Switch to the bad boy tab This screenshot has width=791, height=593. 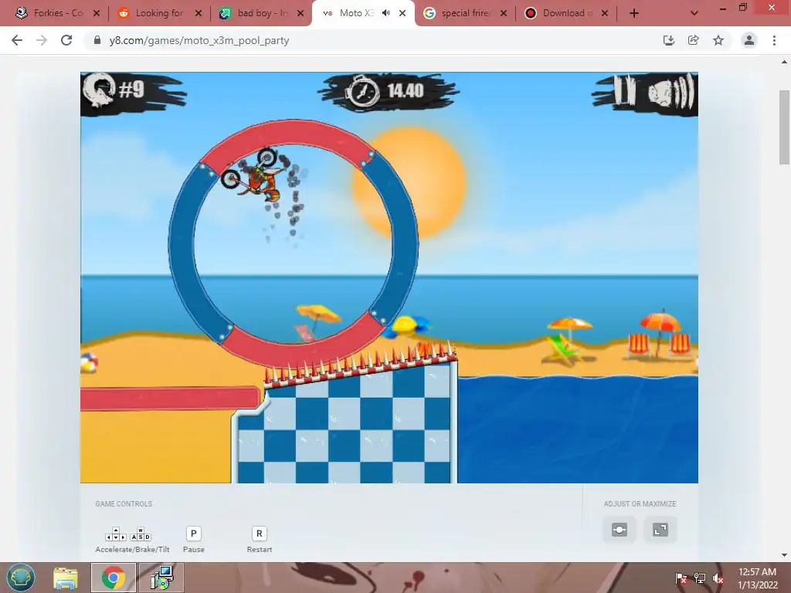pyautogui.click(x=261, y=13)
